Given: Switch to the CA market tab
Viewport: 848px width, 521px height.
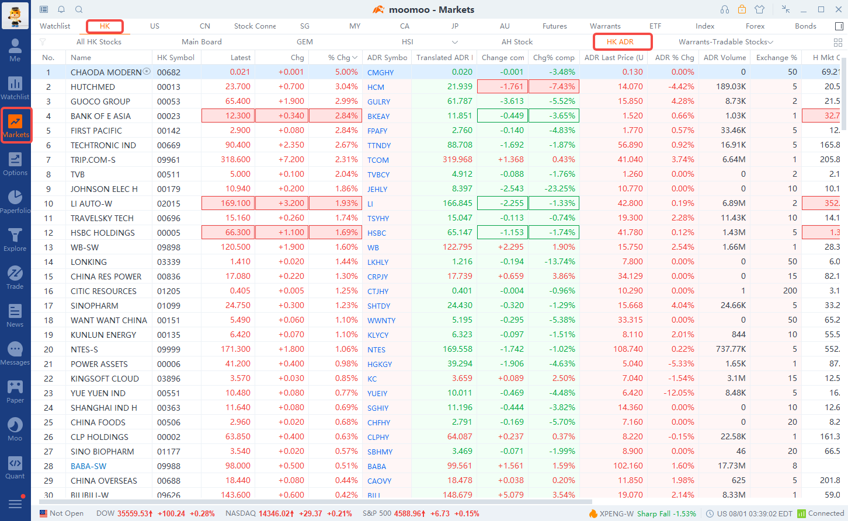Looking at the screenshot, I should tap(405, 26).
